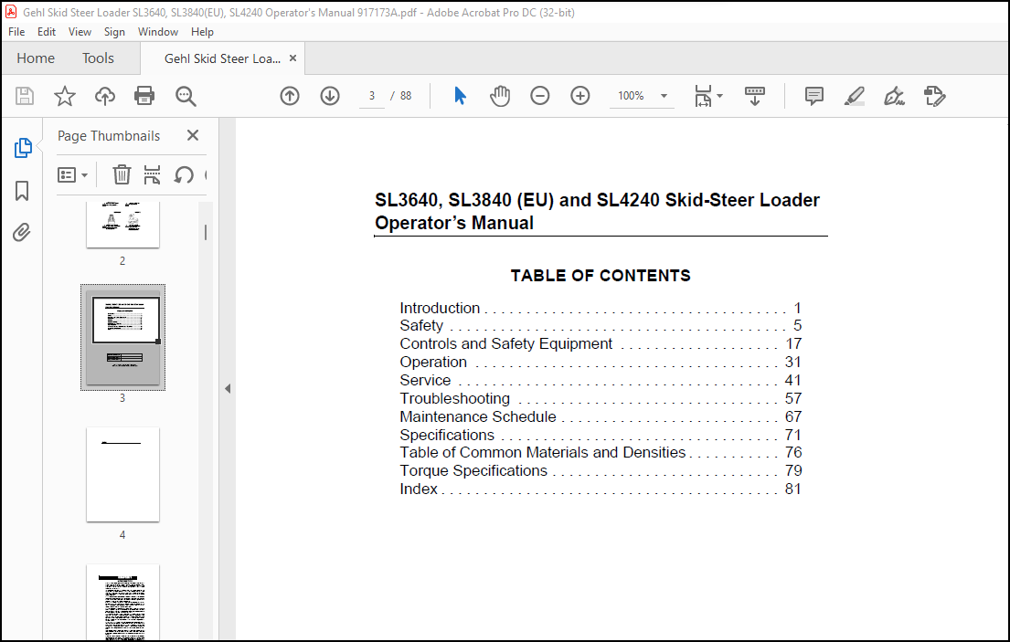Open the Sign document pen icon
Viewport: 1010px width, 642px height.
coord(894,97)
